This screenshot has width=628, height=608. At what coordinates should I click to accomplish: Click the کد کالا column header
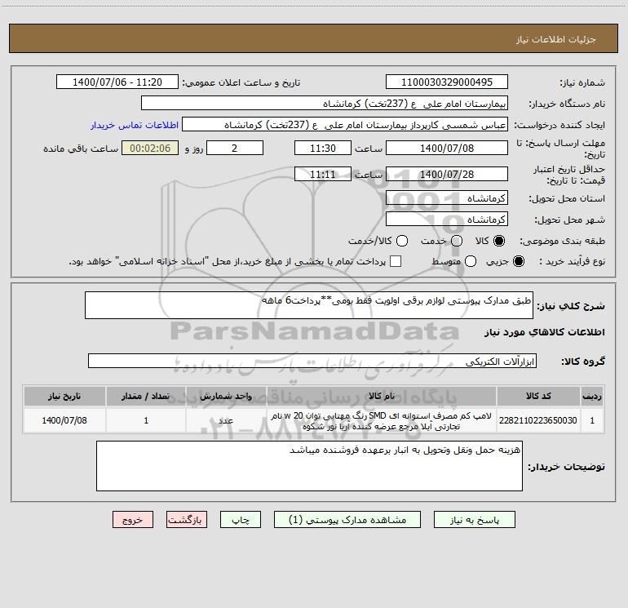538,396
